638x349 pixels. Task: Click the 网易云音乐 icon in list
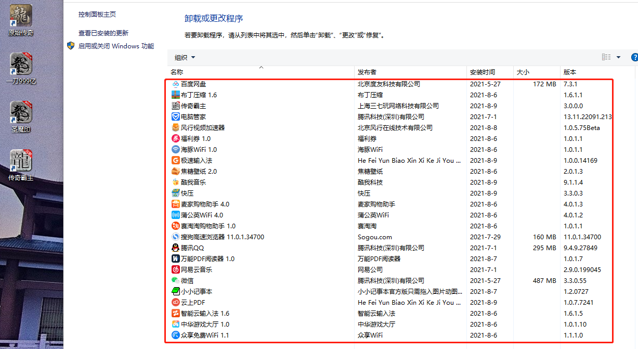pos(175,270)
